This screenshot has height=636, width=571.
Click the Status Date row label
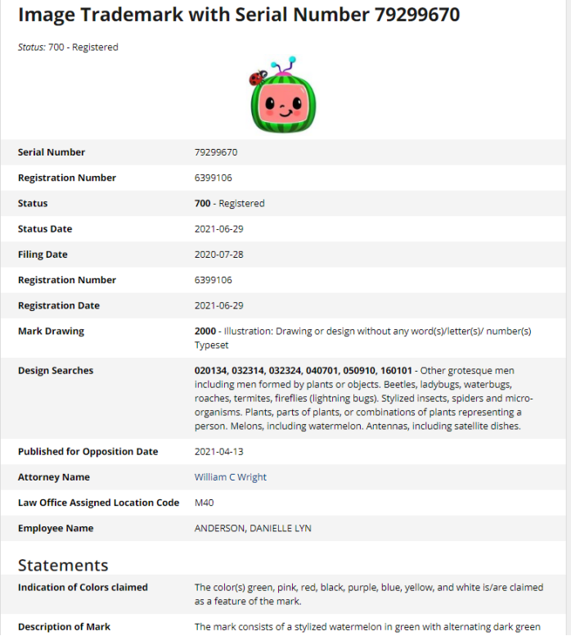click(45, 228)
